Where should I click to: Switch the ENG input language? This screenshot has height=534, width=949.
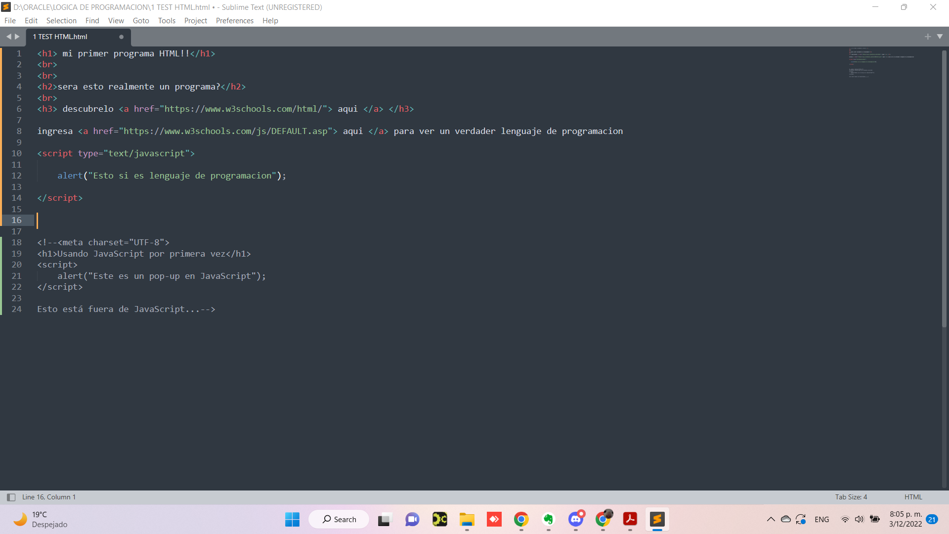click(821, 519)
